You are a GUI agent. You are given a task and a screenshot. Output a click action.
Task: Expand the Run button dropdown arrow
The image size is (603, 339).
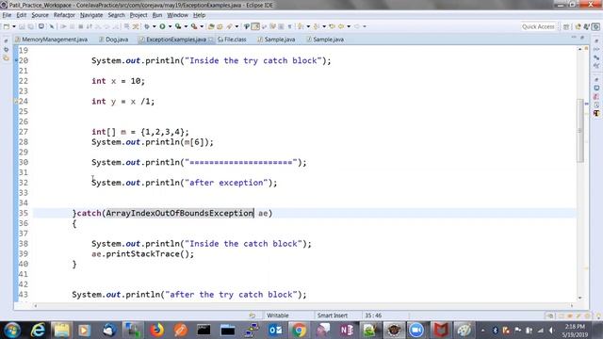point(170,26)
